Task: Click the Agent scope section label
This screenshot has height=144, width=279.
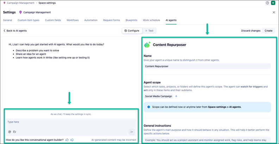Action: point(152,82)
